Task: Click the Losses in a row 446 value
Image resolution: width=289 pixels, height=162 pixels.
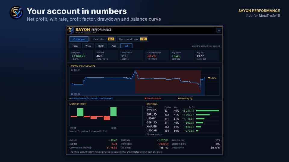Action: click(217, 144)
